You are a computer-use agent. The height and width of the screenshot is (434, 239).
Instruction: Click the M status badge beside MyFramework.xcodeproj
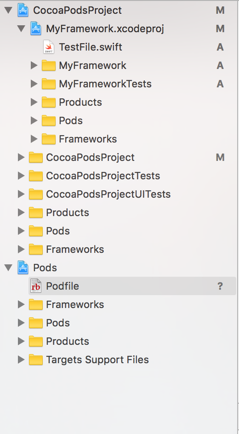tap(220, 29)
